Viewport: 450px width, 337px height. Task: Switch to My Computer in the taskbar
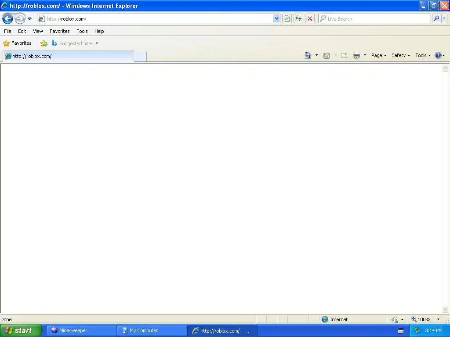152,330
